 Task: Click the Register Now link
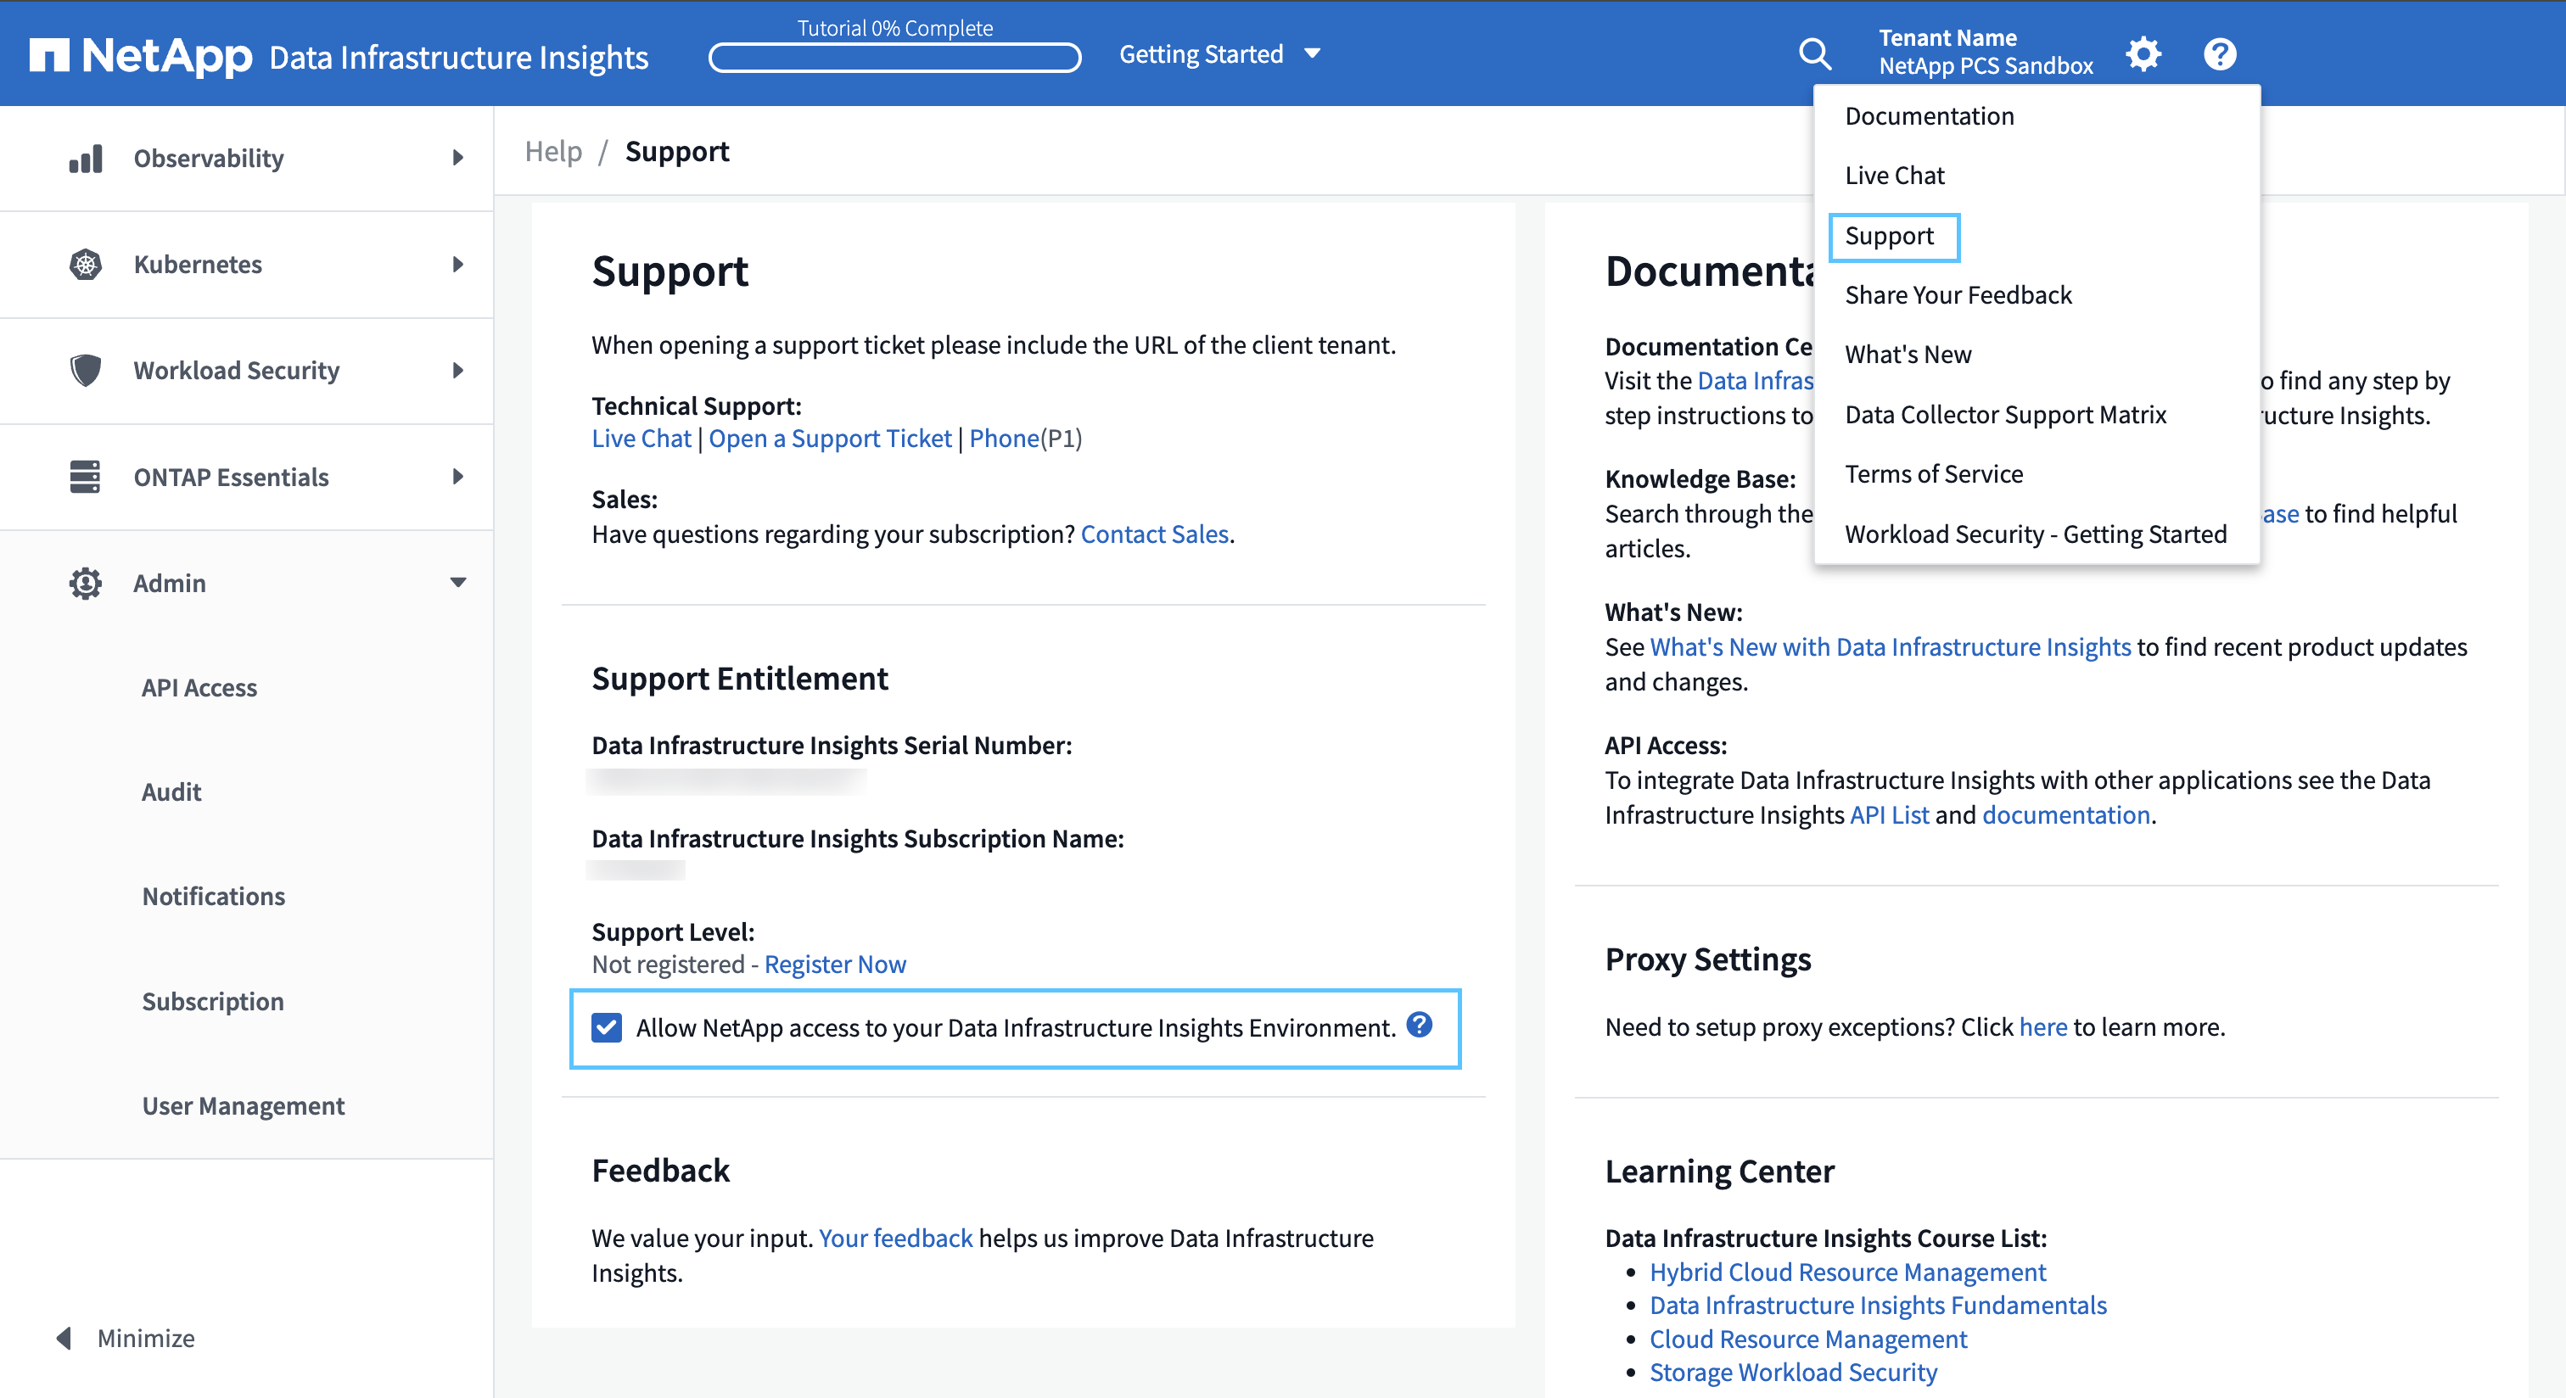pyautogui.click(x=833, y=965)
